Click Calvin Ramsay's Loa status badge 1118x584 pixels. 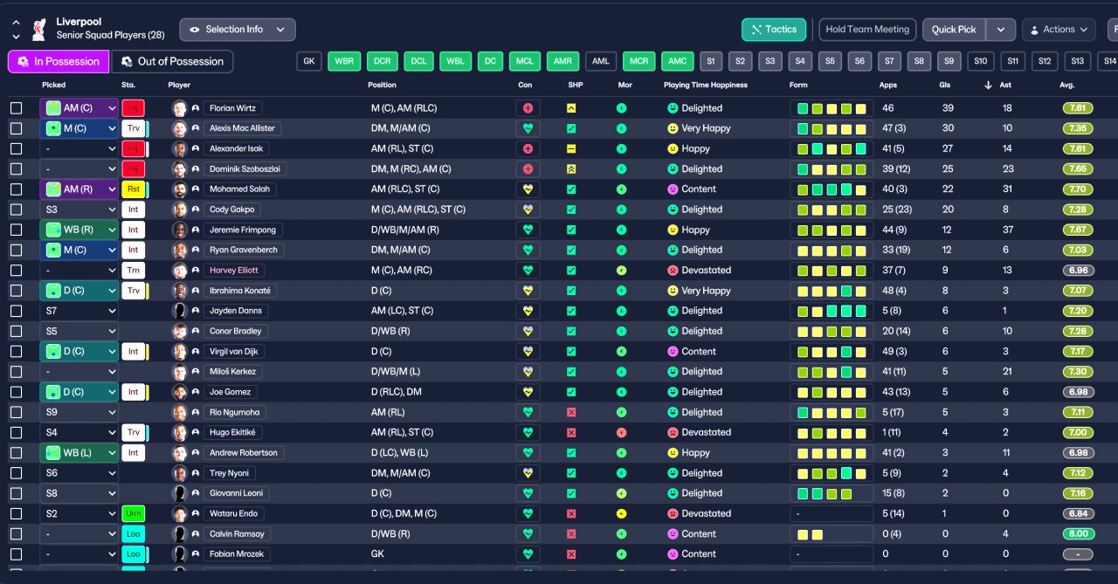coord(133,533)
